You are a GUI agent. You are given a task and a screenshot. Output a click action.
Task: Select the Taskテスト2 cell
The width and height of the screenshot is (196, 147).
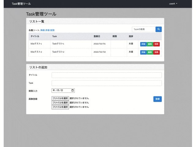pyautogui.click(x=71, y=52)
